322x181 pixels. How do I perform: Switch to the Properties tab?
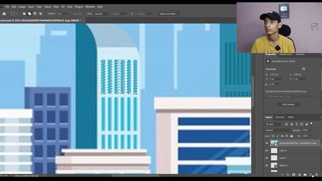pyautogui.click(x=271, y=54)
